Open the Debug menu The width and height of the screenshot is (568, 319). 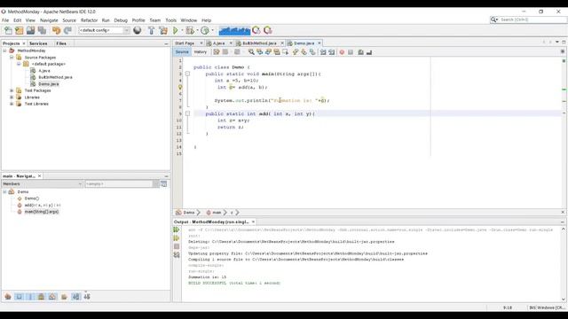click(x=121, y=20)
